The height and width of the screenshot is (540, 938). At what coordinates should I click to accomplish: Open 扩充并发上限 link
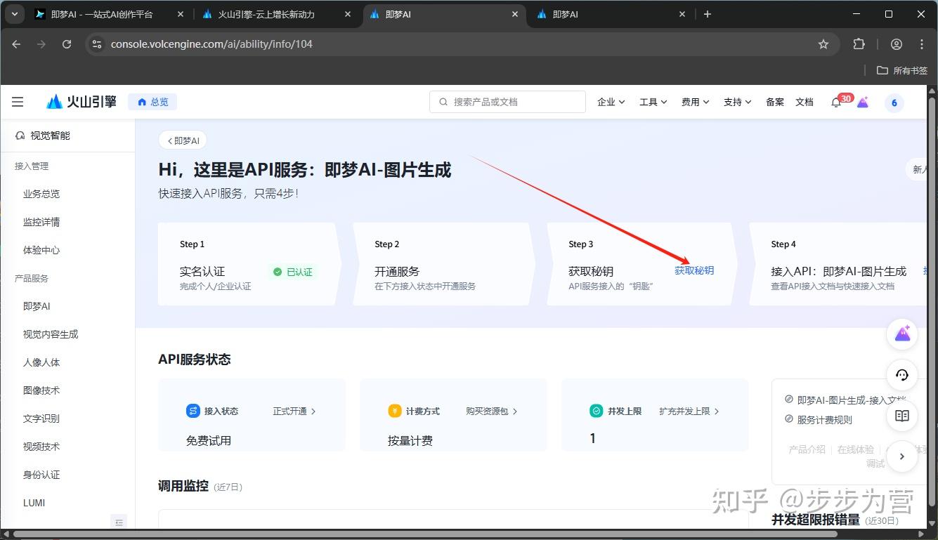tap(689, 411)
